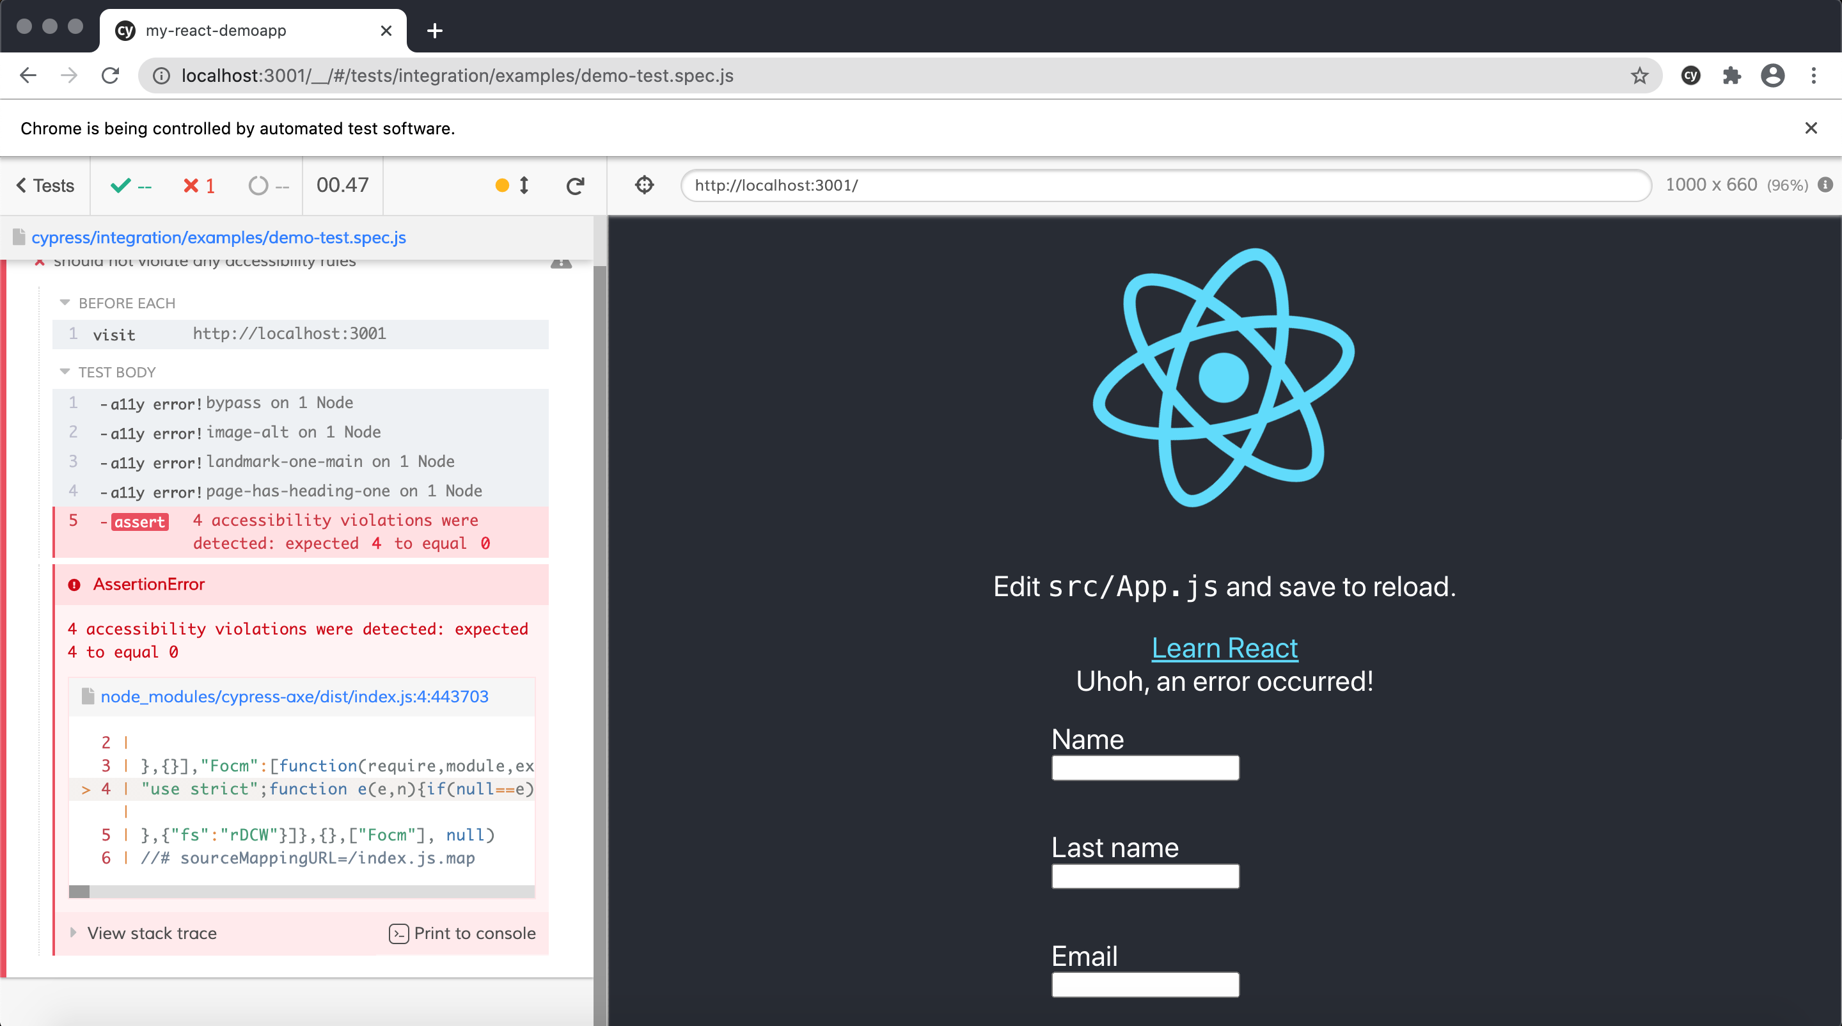Select the image-alt a11y error row

click(x=301, y=432)
